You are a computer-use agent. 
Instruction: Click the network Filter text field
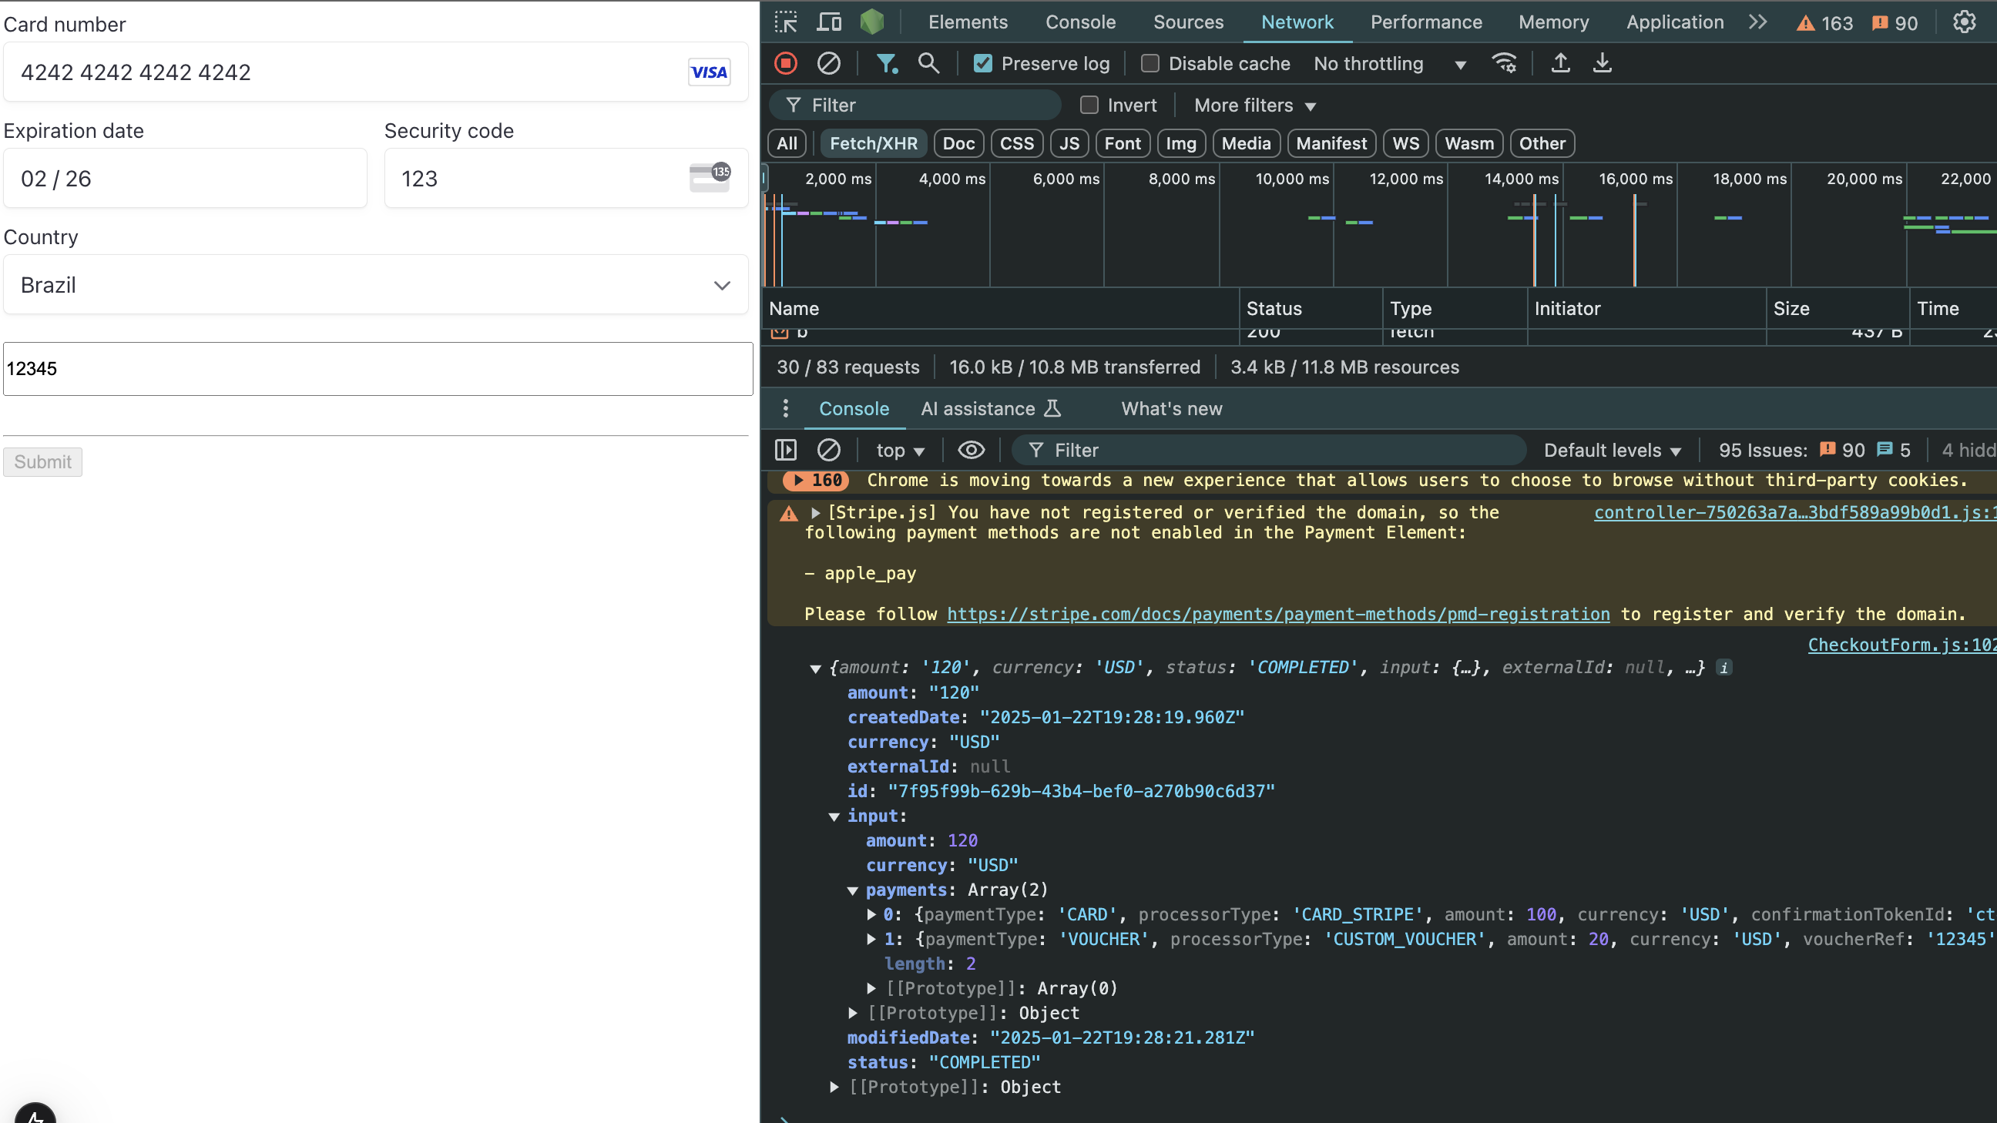tap(915, 105)
